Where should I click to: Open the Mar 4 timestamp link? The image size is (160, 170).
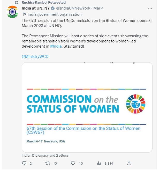[98, 8]
